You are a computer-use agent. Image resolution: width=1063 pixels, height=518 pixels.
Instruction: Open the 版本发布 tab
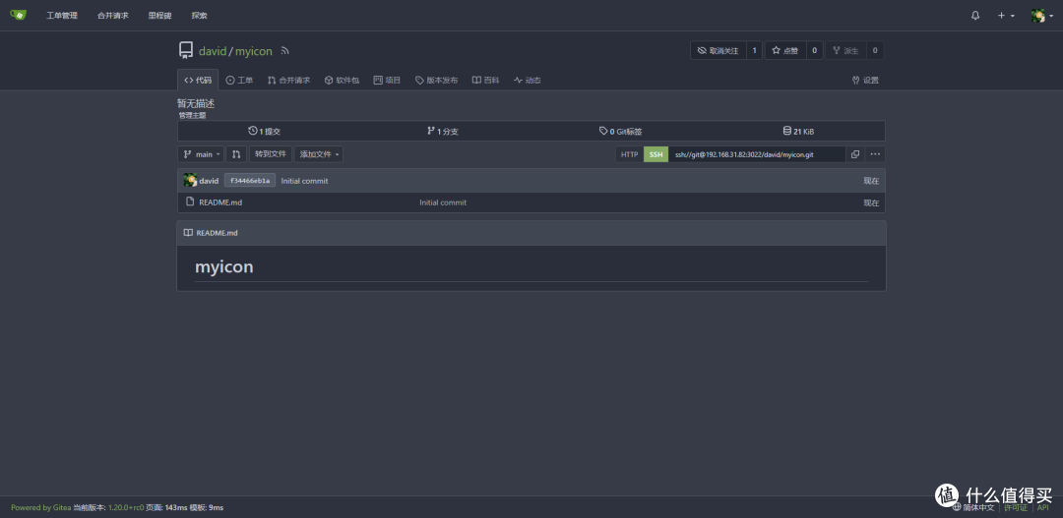pyautogui.click(x=436, y=81)
